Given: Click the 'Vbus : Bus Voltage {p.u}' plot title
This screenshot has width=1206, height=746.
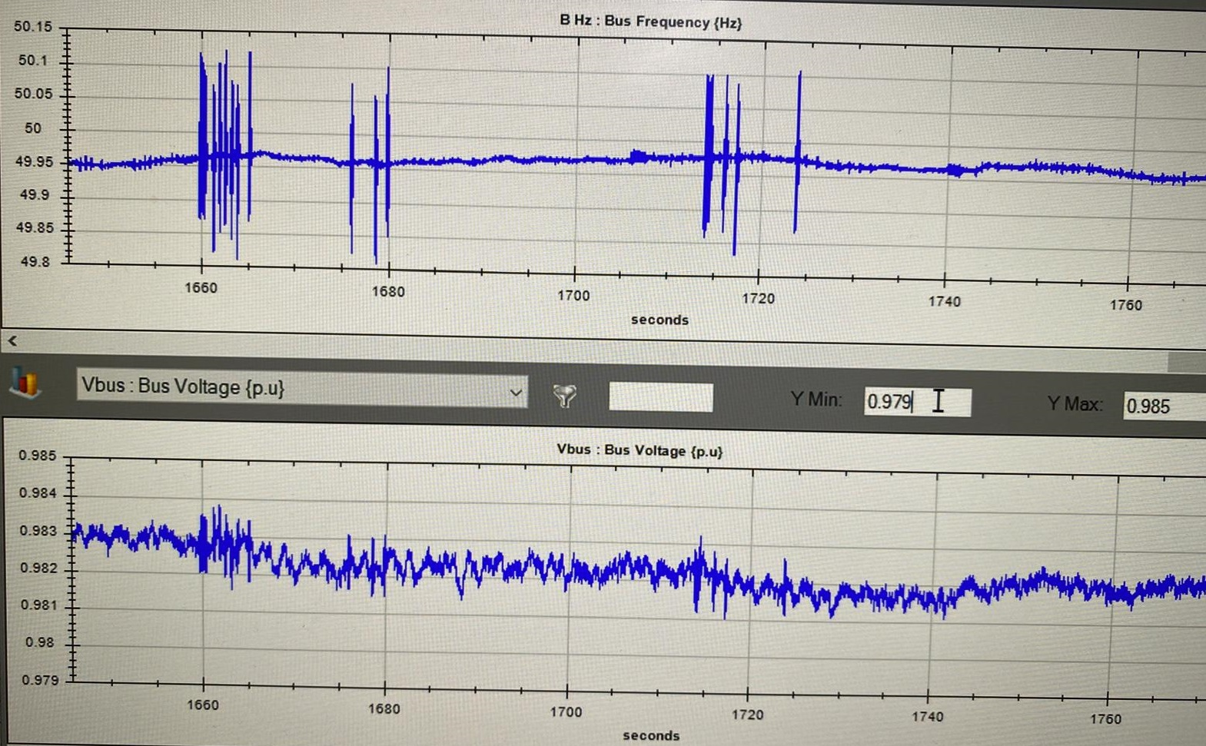Looking at the screenshot, I should 640,450.
